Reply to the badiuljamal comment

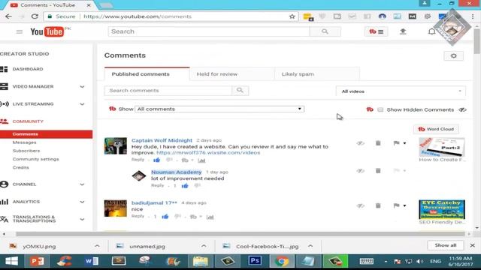tap(138, 216)
